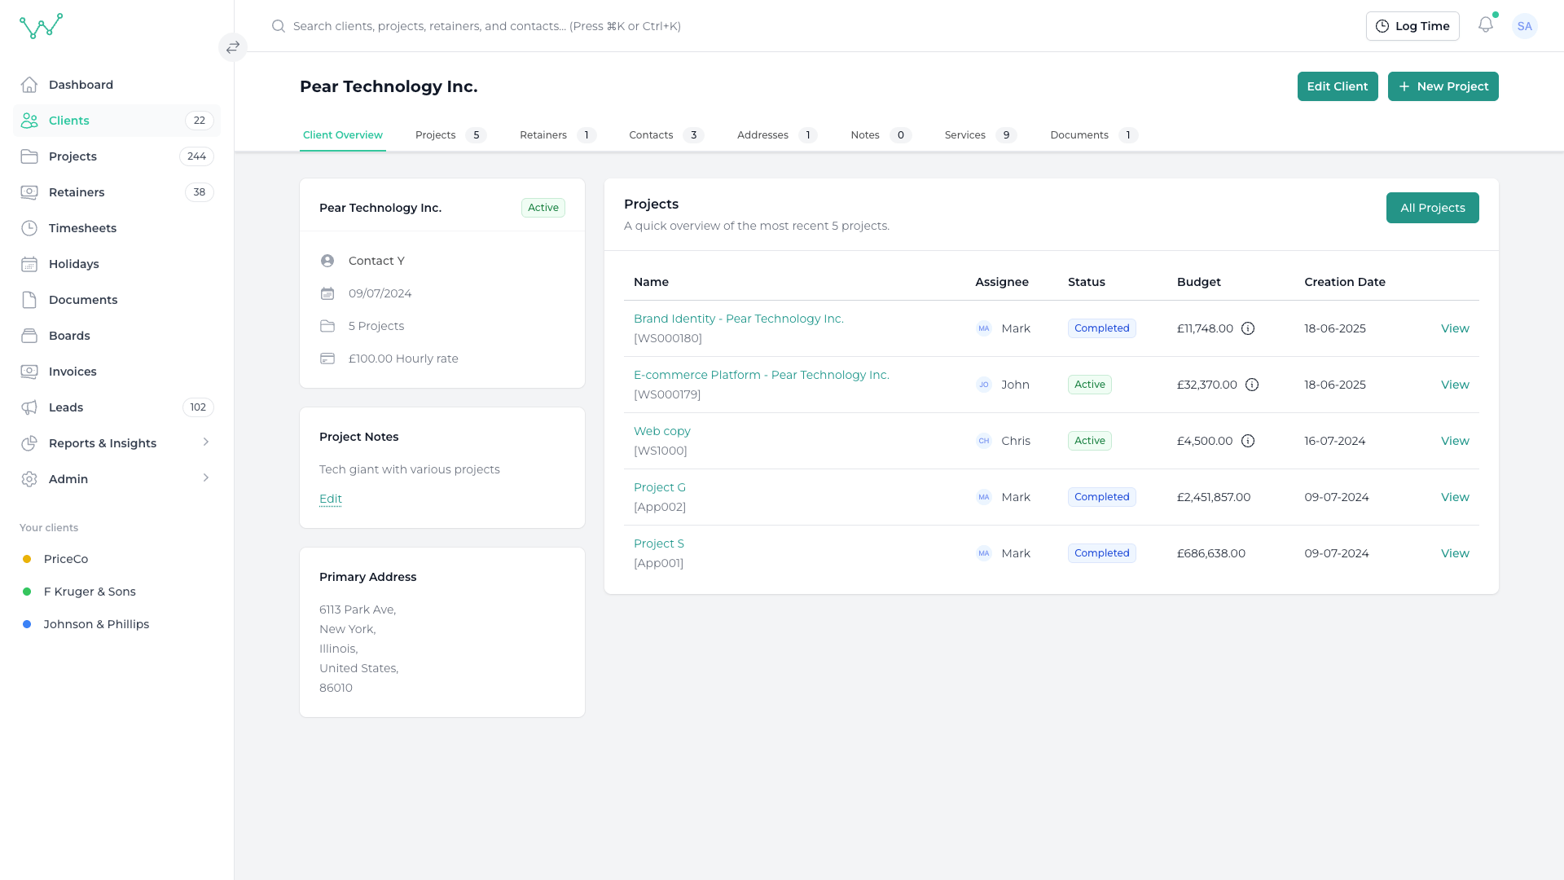Click the search magnifier icon
The height and width of the screenshot is (880, 1564).
tap(279, 26)
